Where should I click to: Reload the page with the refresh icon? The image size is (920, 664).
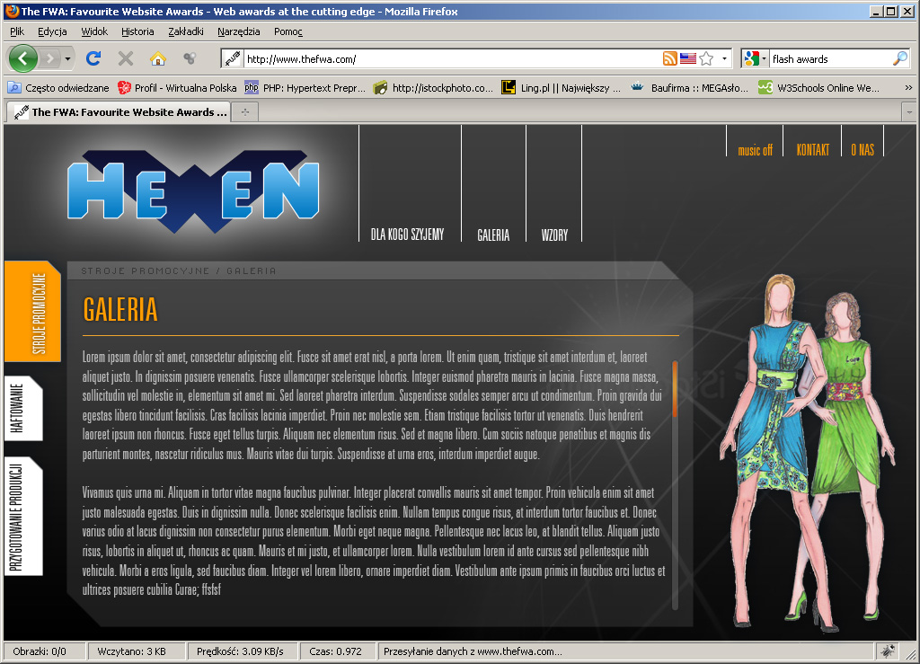click(x=93, y=58)
